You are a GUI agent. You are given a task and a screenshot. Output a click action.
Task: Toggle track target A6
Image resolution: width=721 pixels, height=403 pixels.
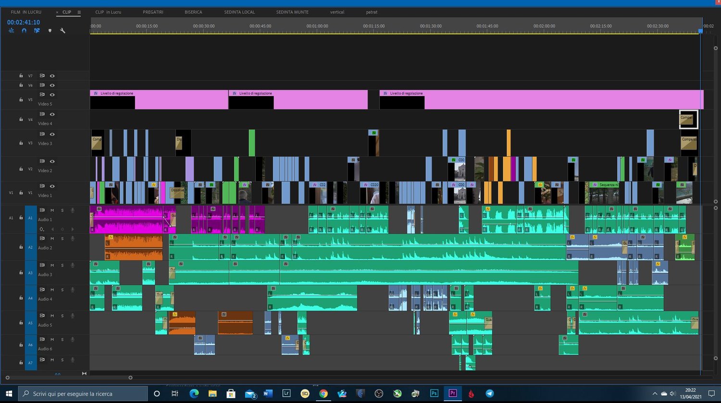coord(30,345)
